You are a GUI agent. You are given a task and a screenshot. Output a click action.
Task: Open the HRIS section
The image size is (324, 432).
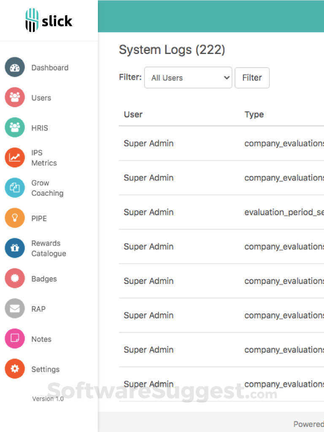(x=14, y=127)
